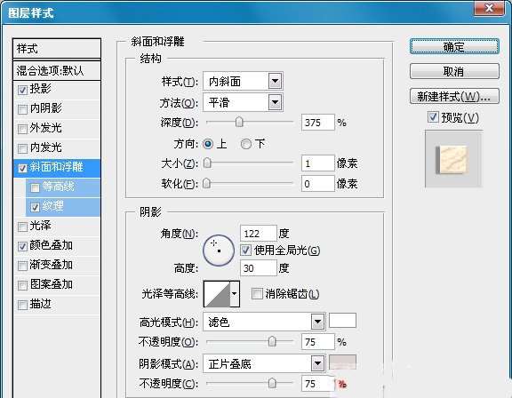The image size is (512, 398).
Task: Click the 新建样式 button
Action: pos(454,96)
